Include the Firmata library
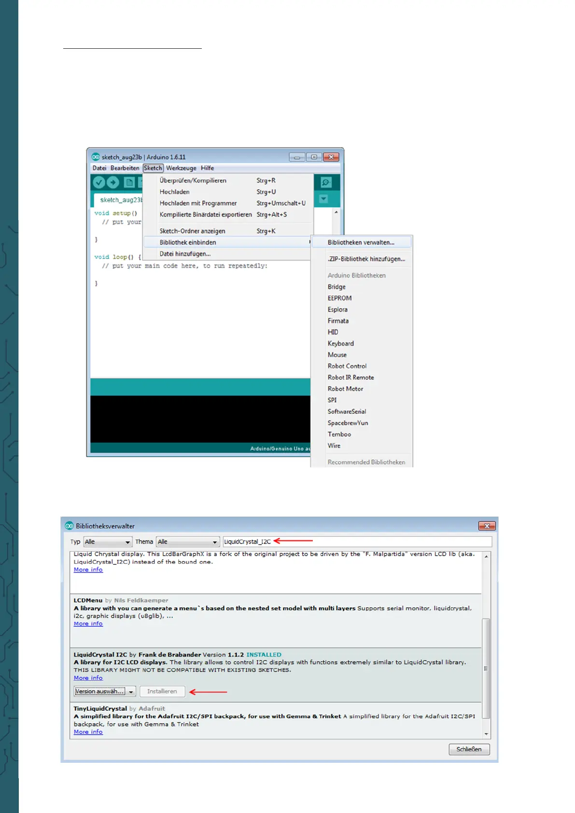 point(362,321)
